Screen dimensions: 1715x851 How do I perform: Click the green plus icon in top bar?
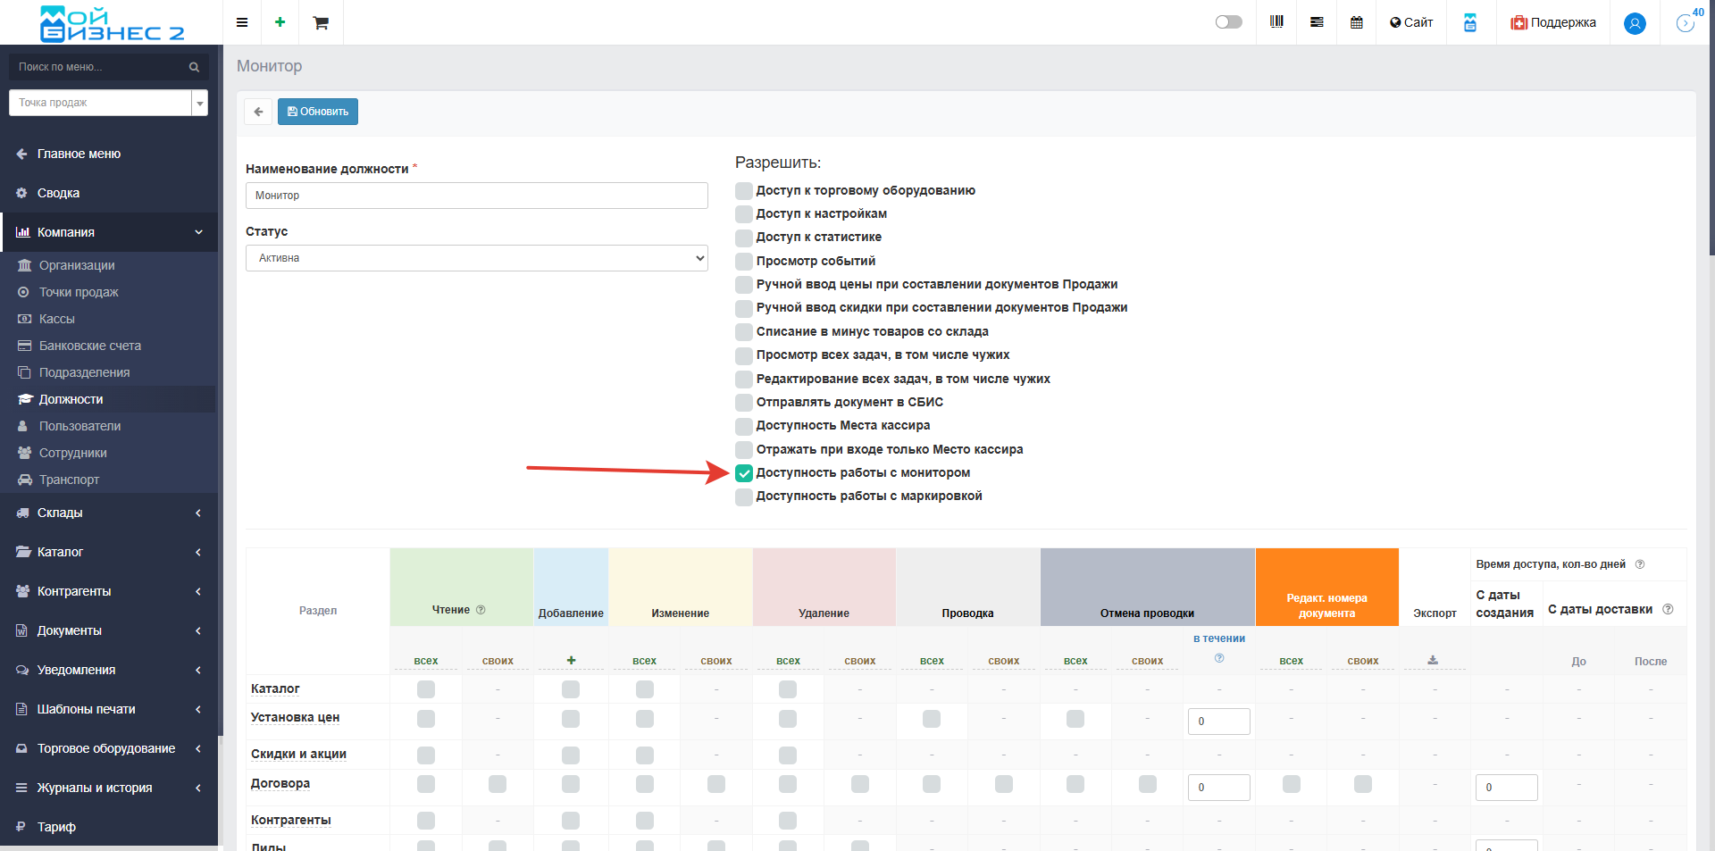[280, 22]
